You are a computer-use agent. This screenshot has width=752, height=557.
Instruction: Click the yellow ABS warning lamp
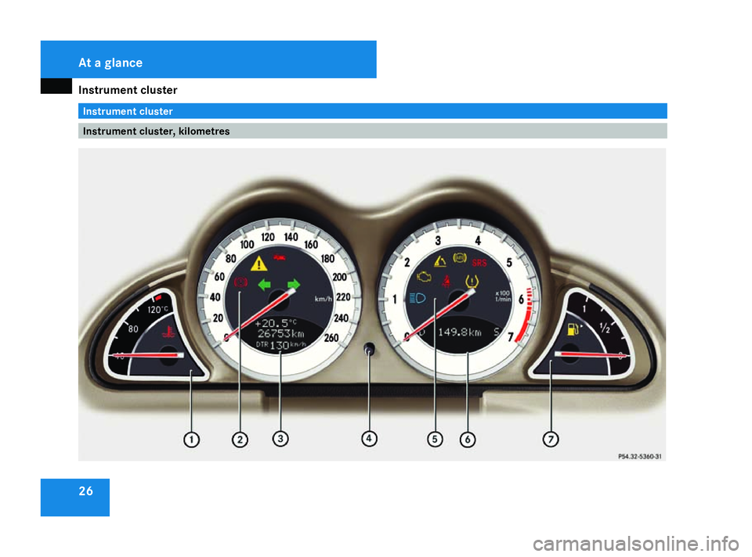pos(460,257)
